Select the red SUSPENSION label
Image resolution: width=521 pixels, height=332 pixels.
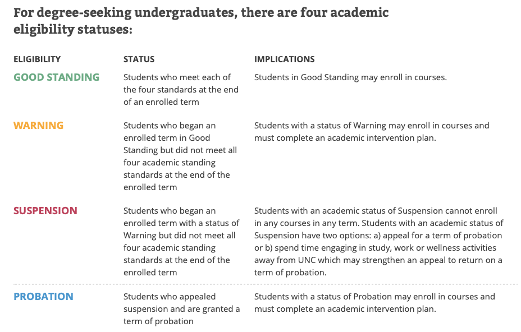pos(45,211)
